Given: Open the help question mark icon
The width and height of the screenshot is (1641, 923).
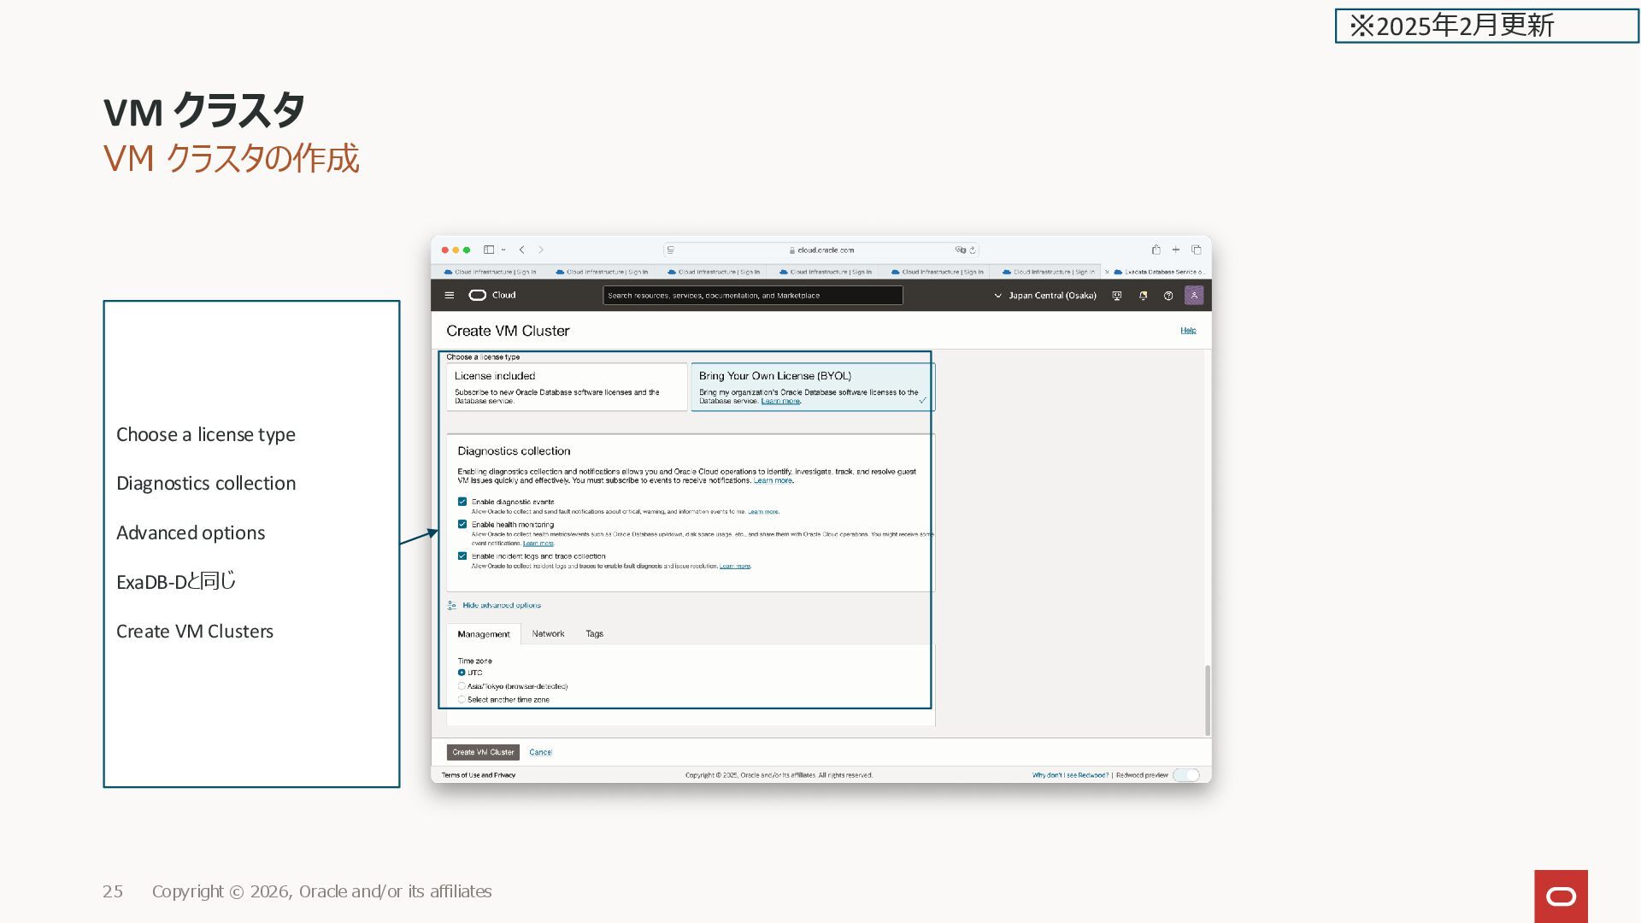Looking at the screenshot, I should 1168,296.
